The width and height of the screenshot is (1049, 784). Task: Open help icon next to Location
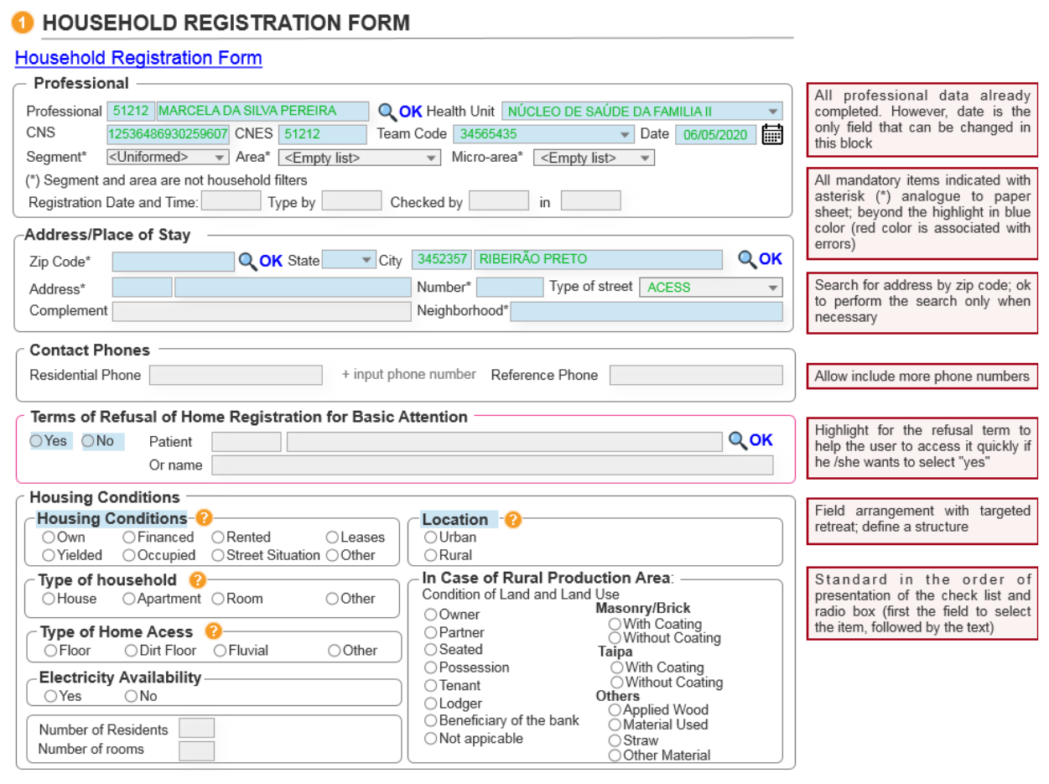tap(512, 520)
